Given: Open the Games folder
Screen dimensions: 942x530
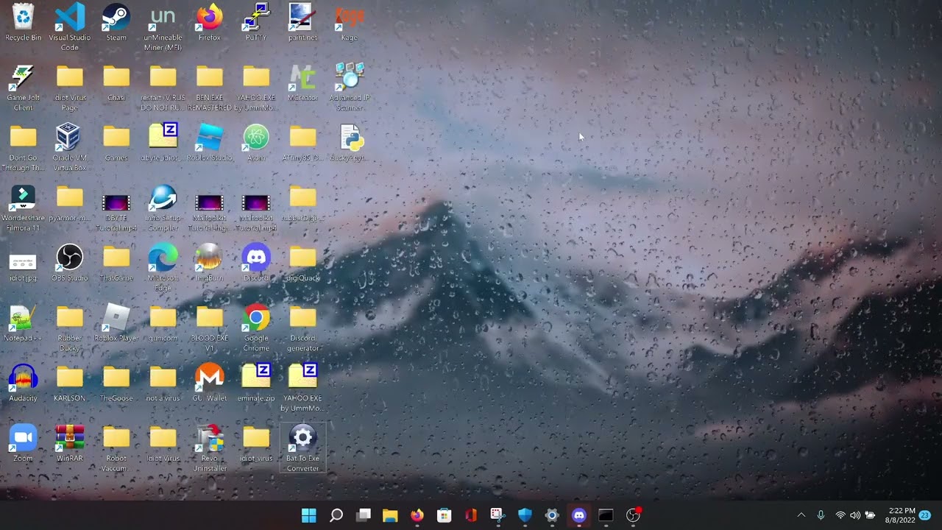Looking at the screenshot, I should tap(116, 144).
